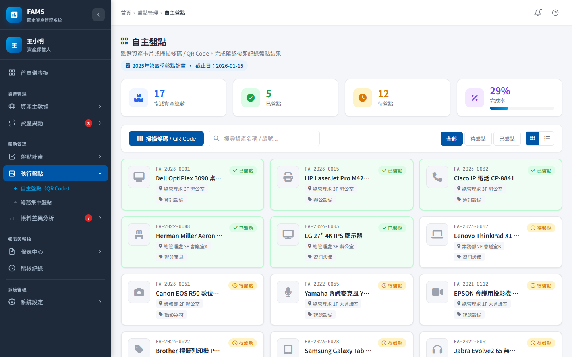Image resolution: width=572 pixels, height=357 pixels.
Task: Click the 盤點管理 breadcrumb link
Action: [148, 13]
